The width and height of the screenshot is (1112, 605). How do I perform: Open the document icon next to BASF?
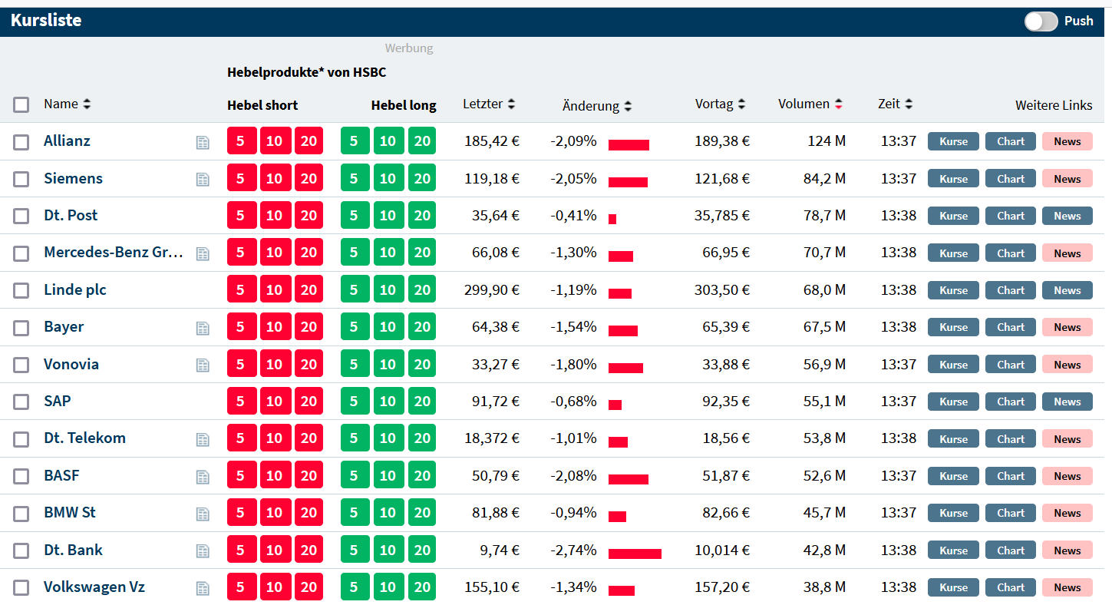coord(203,476)
